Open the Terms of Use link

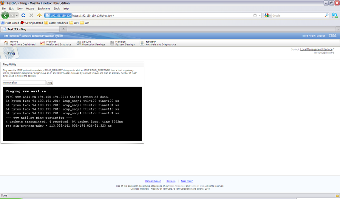(x=197, y=186)
